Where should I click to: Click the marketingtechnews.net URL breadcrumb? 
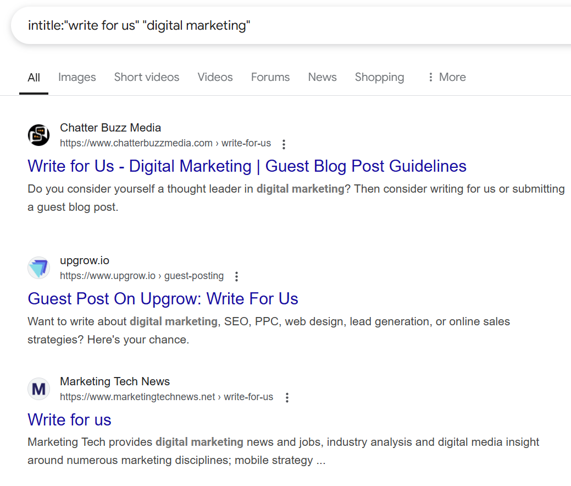tap(167, 397)
